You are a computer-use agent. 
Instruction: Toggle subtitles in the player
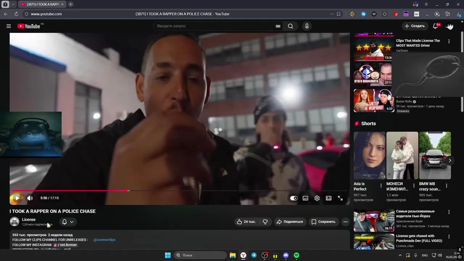tap(306, 198)
